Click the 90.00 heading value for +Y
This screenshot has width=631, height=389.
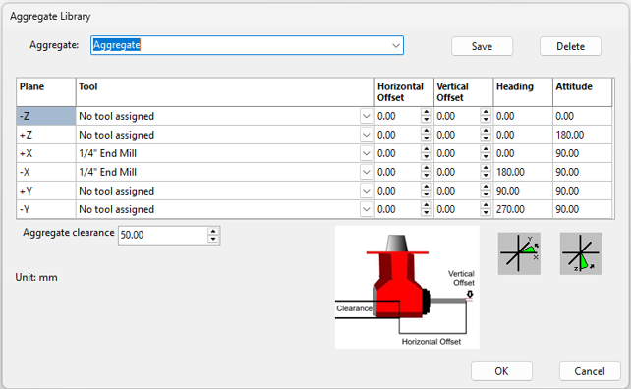(x=508, y=191)
